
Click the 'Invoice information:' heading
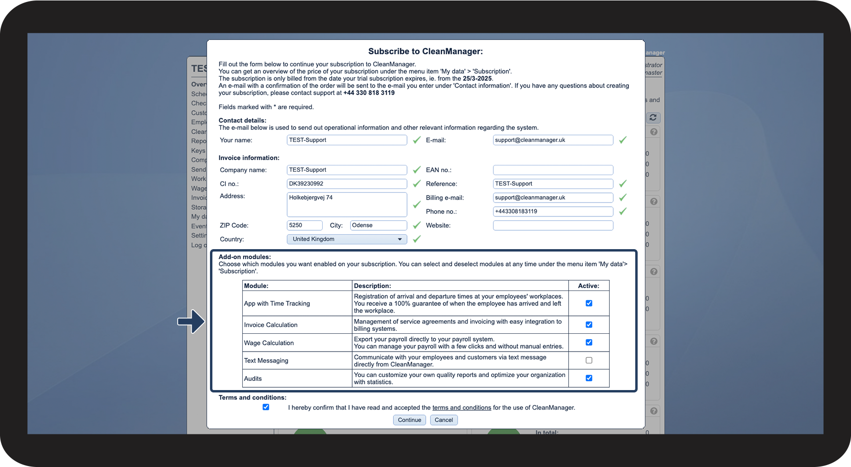(249, 158)
